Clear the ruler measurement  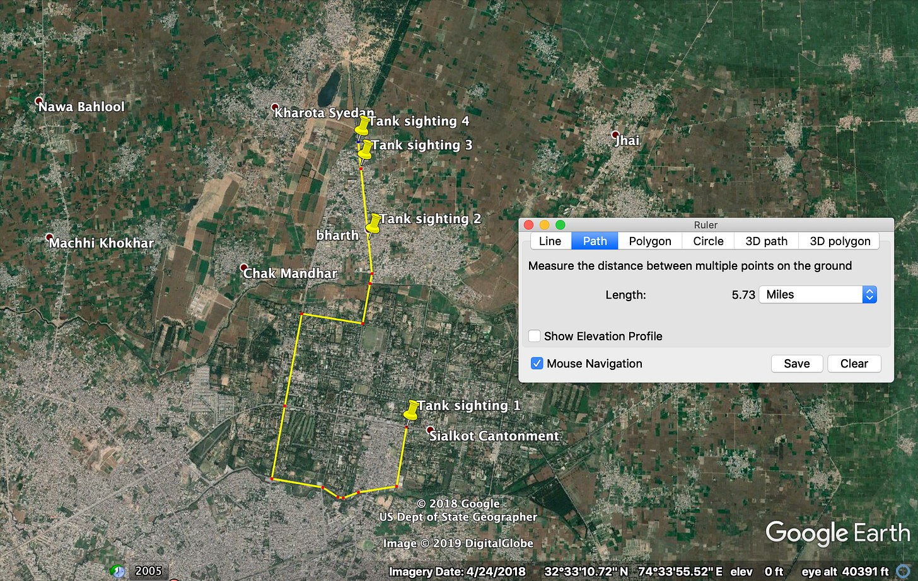coord(854,364)
